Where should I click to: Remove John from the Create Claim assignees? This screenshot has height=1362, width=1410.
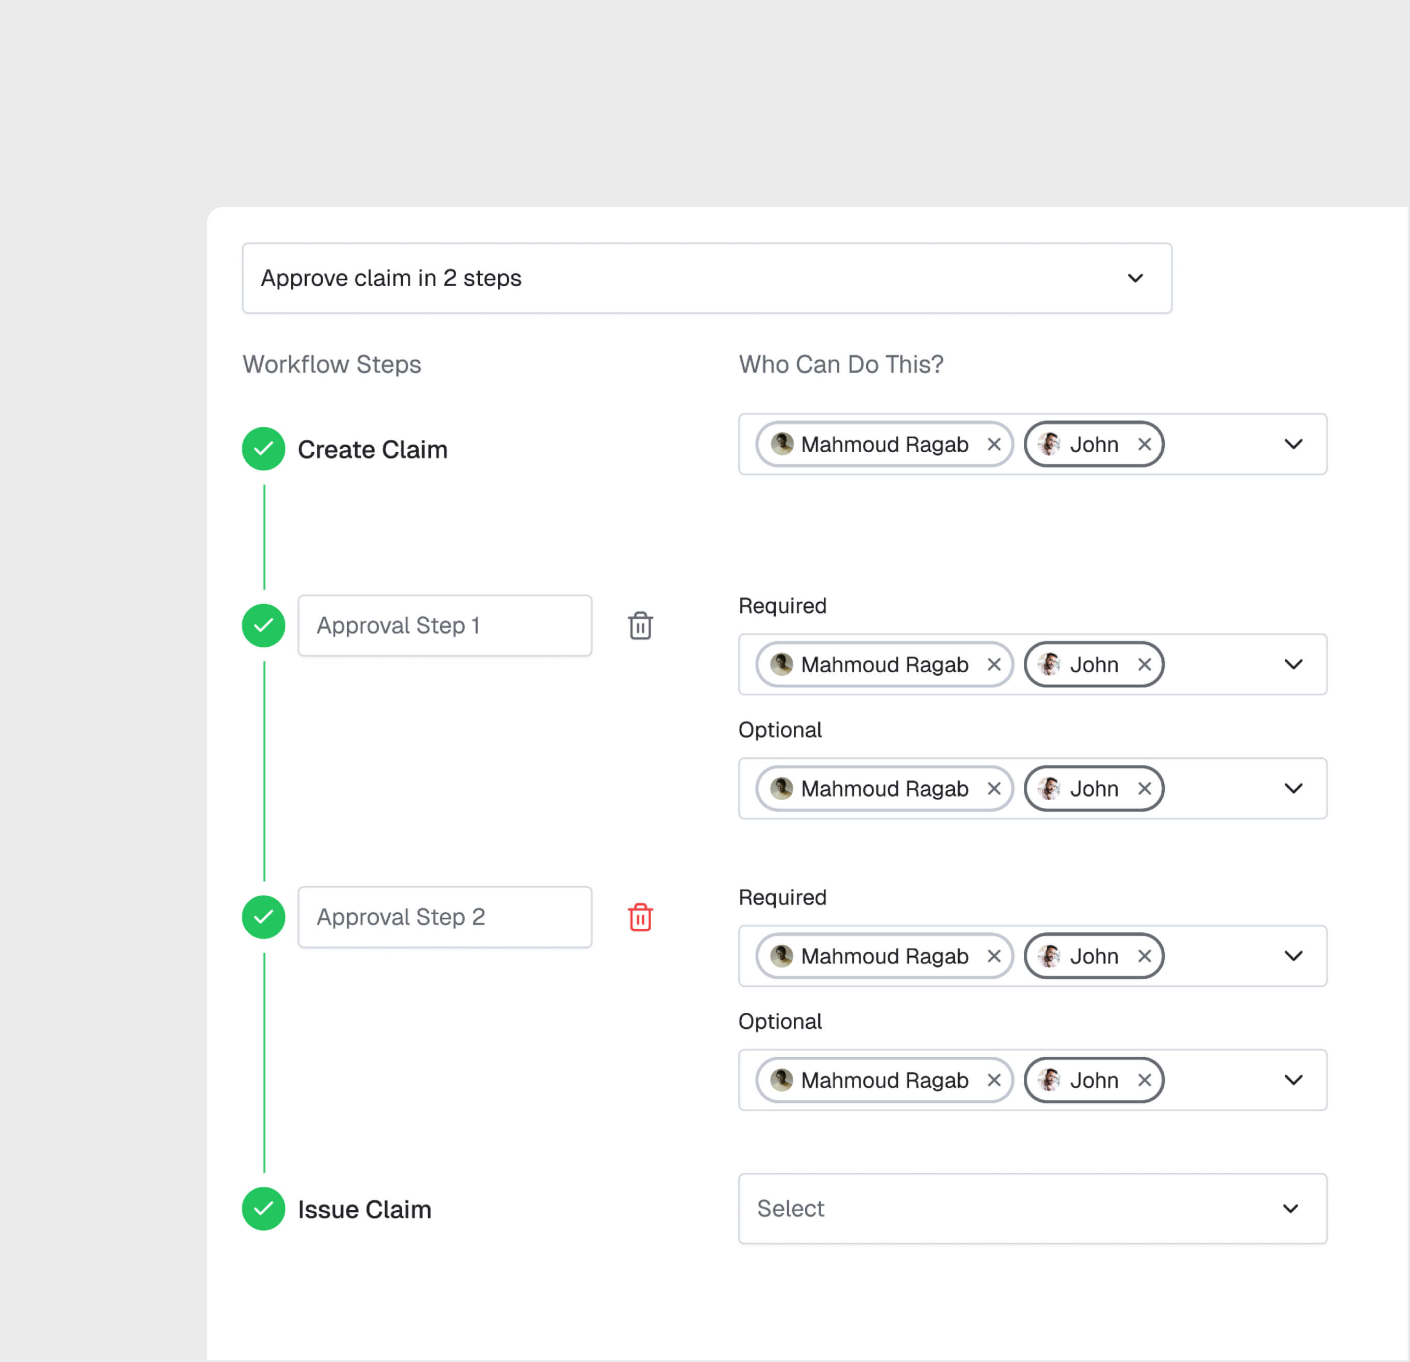[x=1145, y=444]
